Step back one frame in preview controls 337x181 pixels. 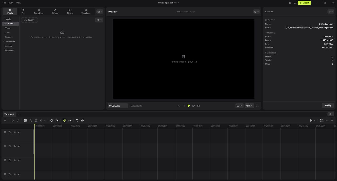click(184, 106)
